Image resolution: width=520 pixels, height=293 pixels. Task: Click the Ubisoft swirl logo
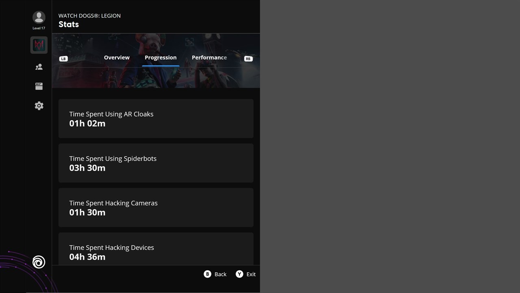point(39,262)
